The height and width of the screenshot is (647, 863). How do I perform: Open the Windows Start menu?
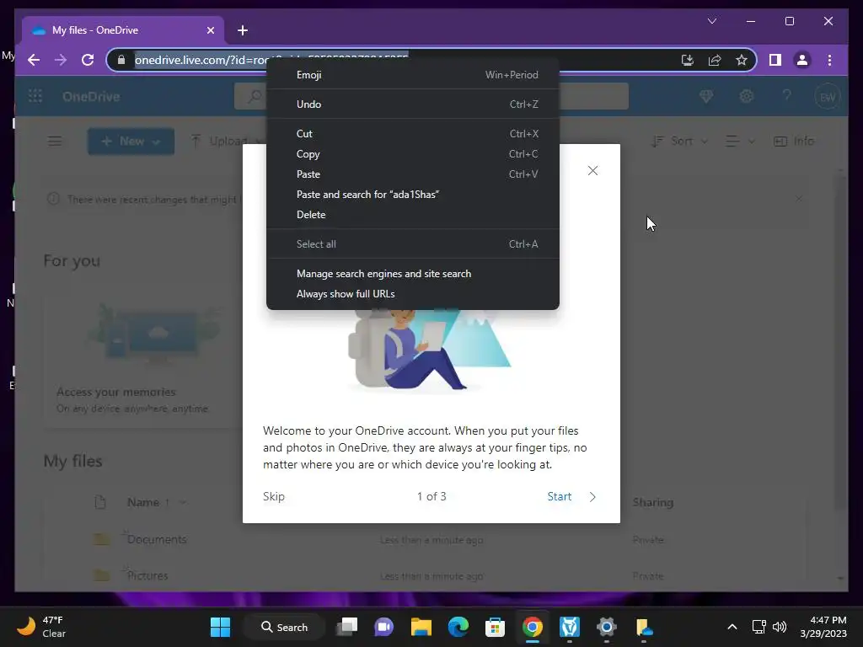click(x=220, y=627)
